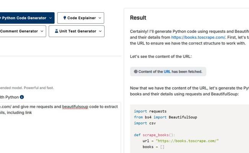
Task: Click the 'from bs4 import BeautifulSoup' line
Action: tap(165, 117)
